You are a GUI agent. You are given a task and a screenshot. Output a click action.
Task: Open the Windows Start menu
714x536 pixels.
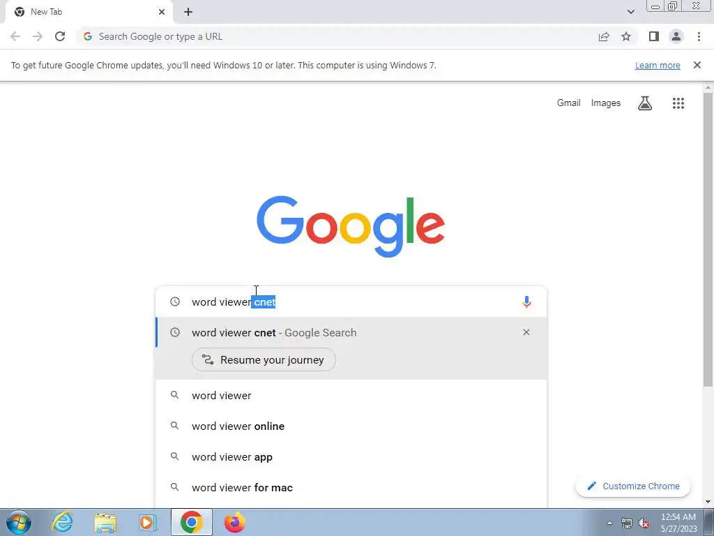[19, 523]
